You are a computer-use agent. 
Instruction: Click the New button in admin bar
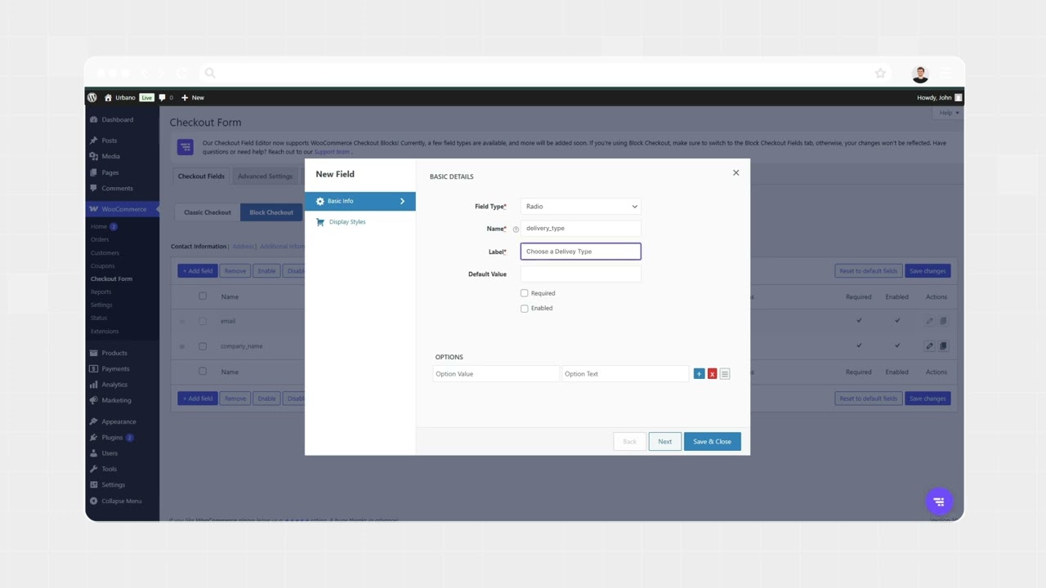pos(193,97)
